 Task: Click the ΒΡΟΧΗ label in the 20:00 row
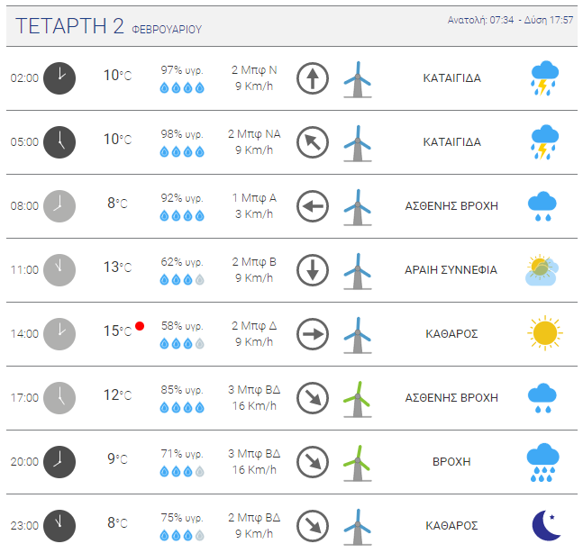point(451,461)
